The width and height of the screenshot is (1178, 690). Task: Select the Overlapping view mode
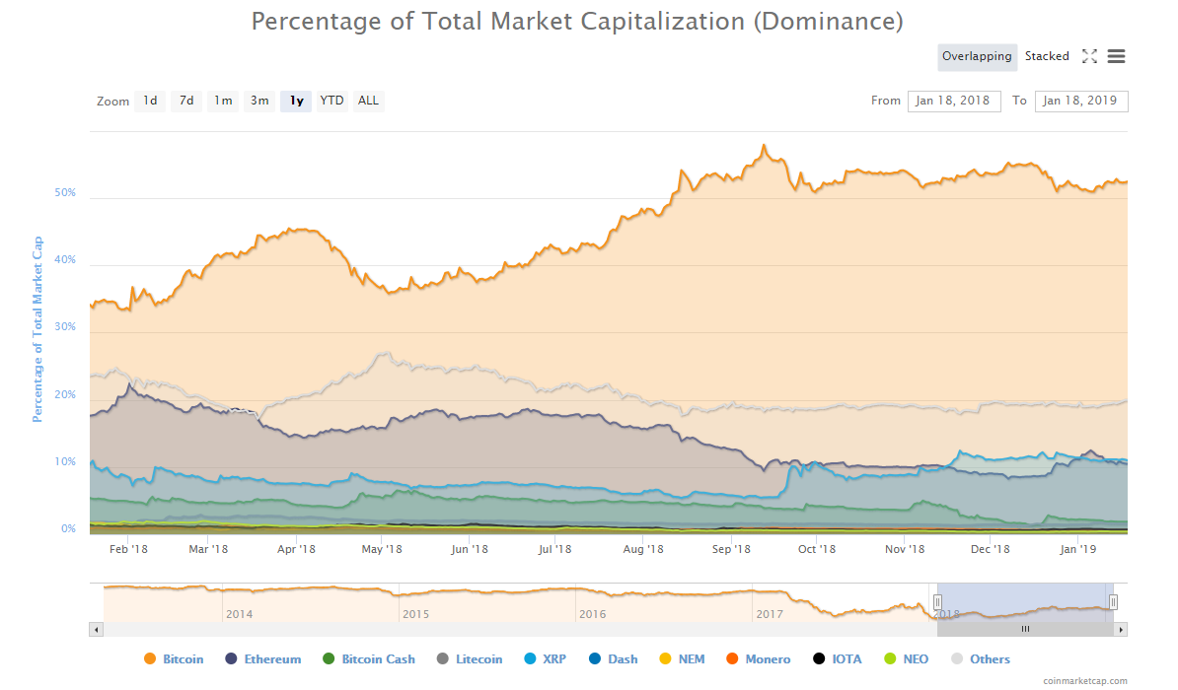[x=977, y=56]
